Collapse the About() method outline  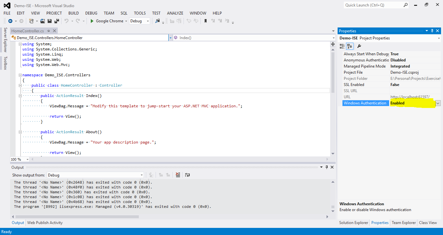(20, 132)
